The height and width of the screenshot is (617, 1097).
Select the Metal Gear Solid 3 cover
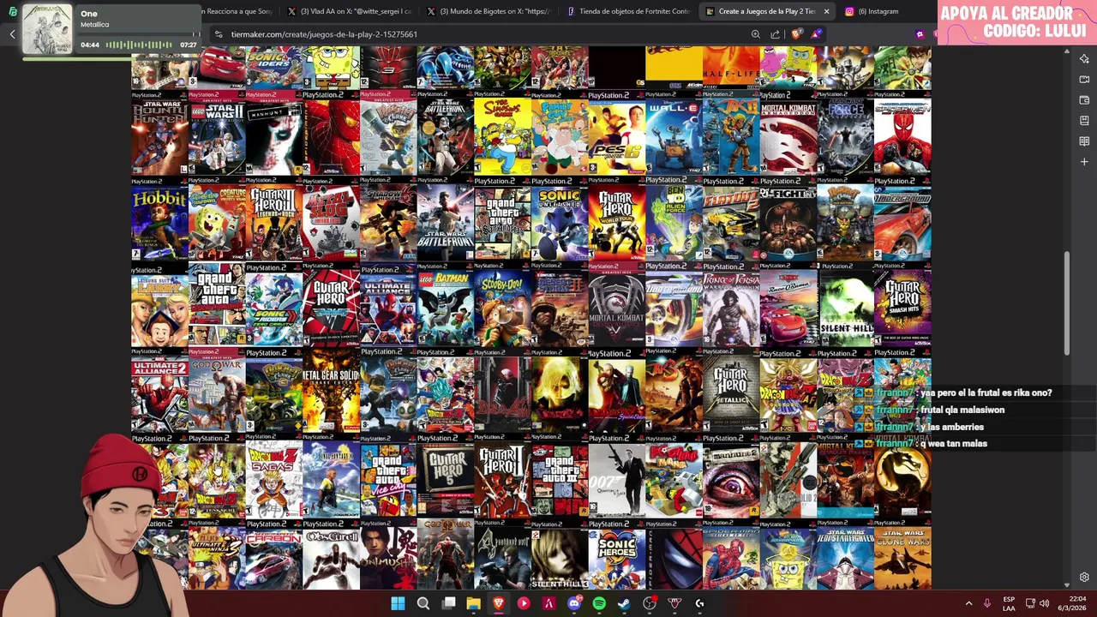pyautogui.click(x=331, y=391)
